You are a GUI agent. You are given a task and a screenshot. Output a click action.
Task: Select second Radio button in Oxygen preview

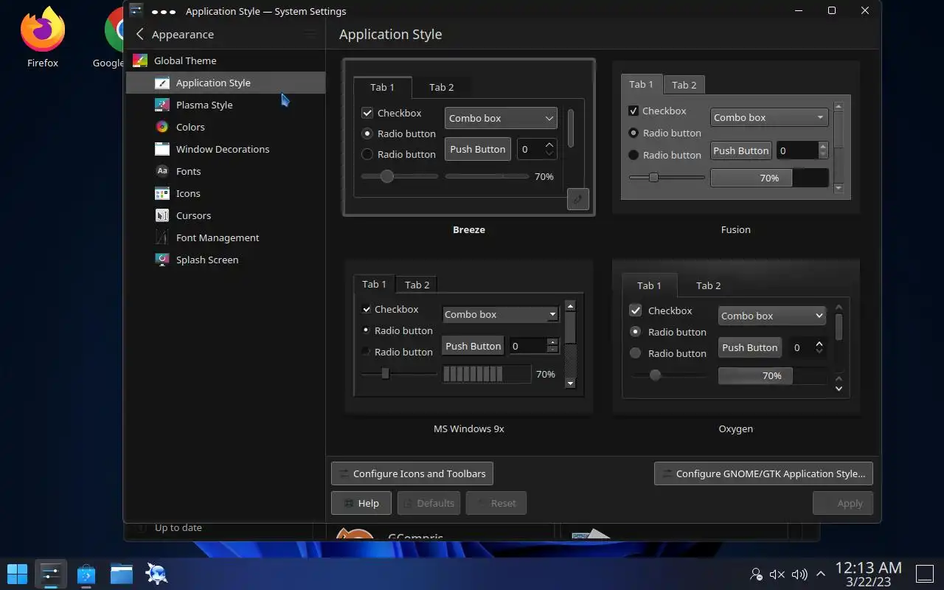pyautogui.click(x=635, y=353)
